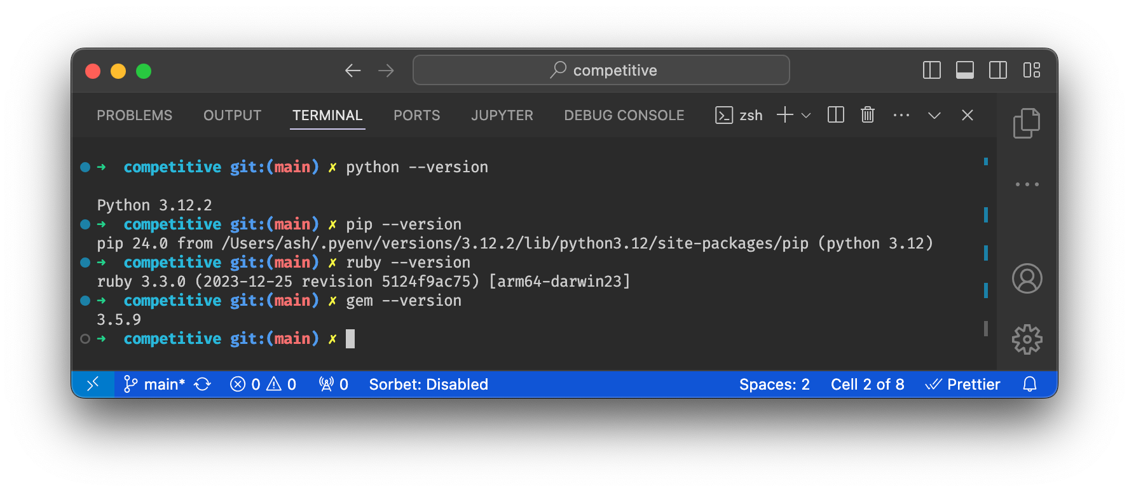Go back with the left arrow

[x=353, y=71]
